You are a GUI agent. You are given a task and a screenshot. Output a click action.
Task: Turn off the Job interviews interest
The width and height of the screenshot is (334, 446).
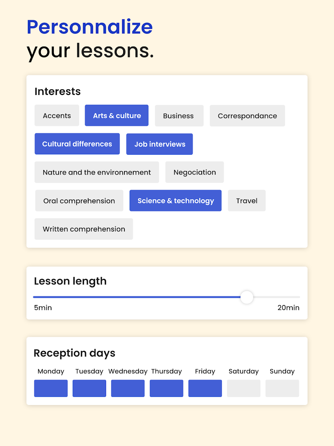click(x=159, y=144)
